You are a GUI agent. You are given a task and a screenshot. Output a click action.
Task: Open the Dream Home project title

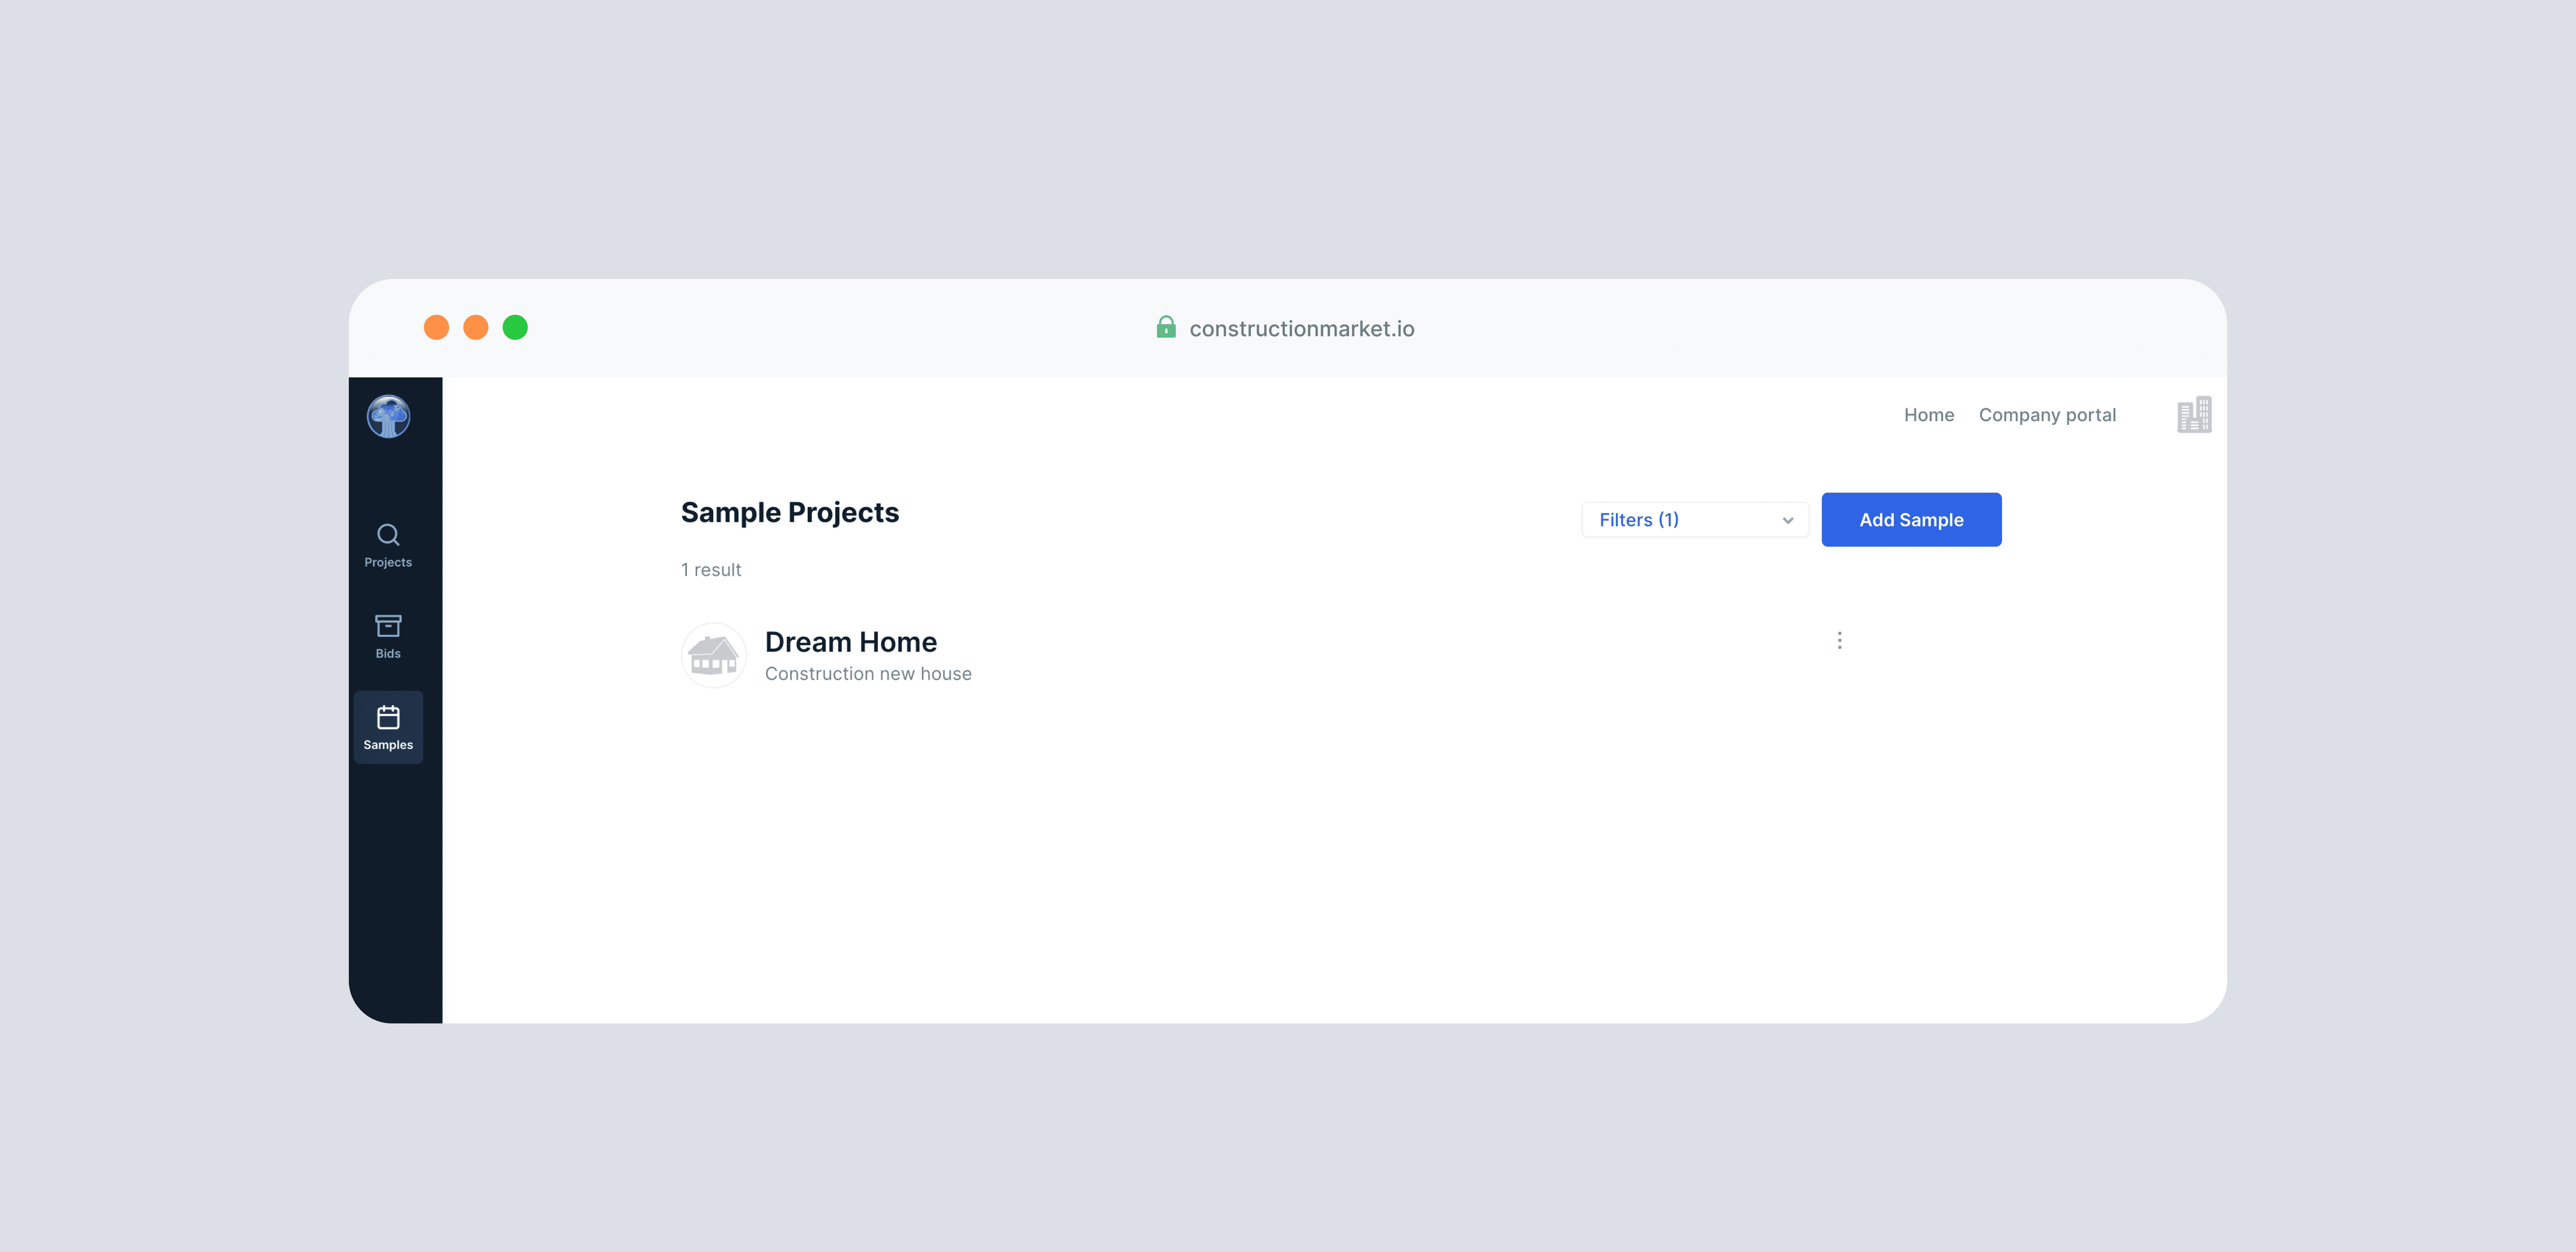[851, 642]
